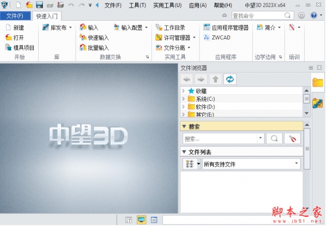This screenshot has width=327, height=226.
Task: Expand the 软件(D:) drive node
Action: [183, 107]
